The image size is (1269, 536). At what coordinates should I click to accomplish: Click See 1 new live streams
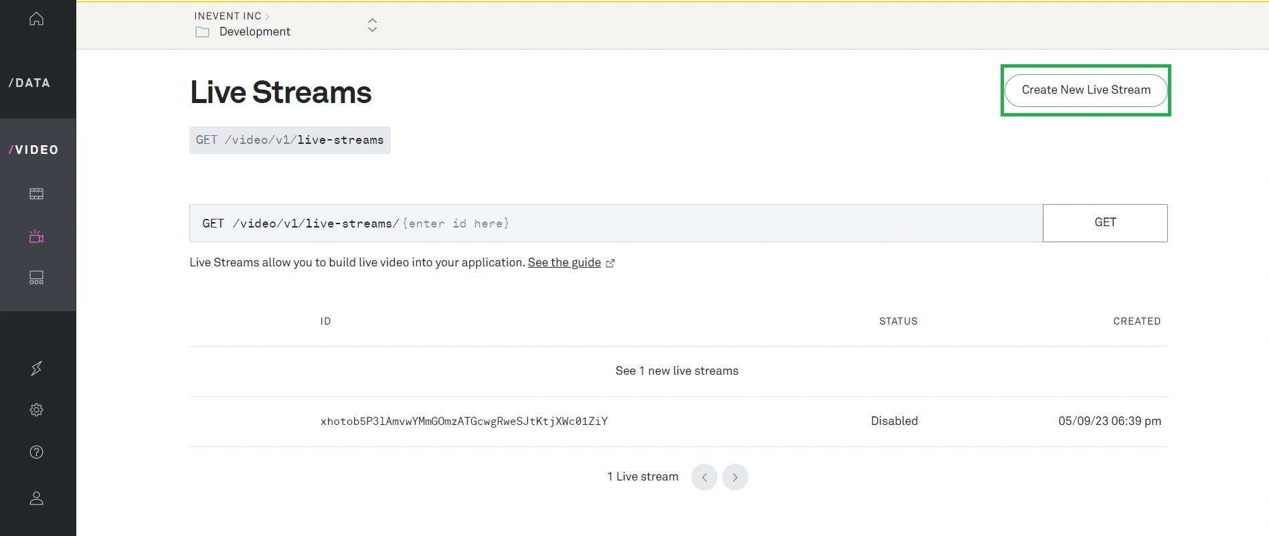click(677, 371)
